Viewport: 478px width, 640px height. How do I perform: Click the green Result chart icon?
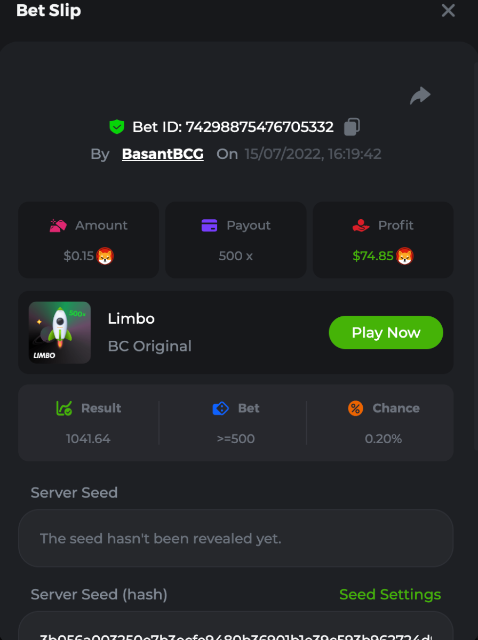point(64,409)
